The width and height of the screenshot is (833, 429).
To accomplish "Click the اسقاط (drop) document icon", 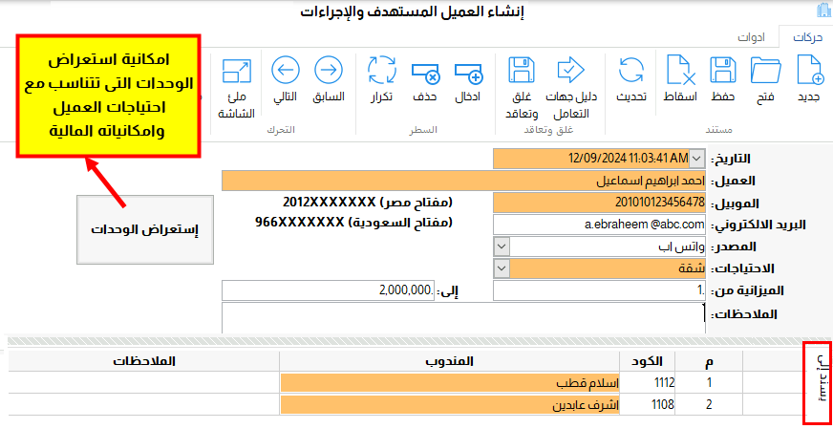I will [x=680, y=72].
